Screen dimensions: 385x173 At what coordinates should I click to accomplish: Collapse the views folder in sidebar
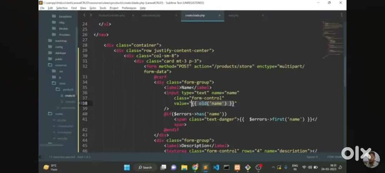pos(62,83)
